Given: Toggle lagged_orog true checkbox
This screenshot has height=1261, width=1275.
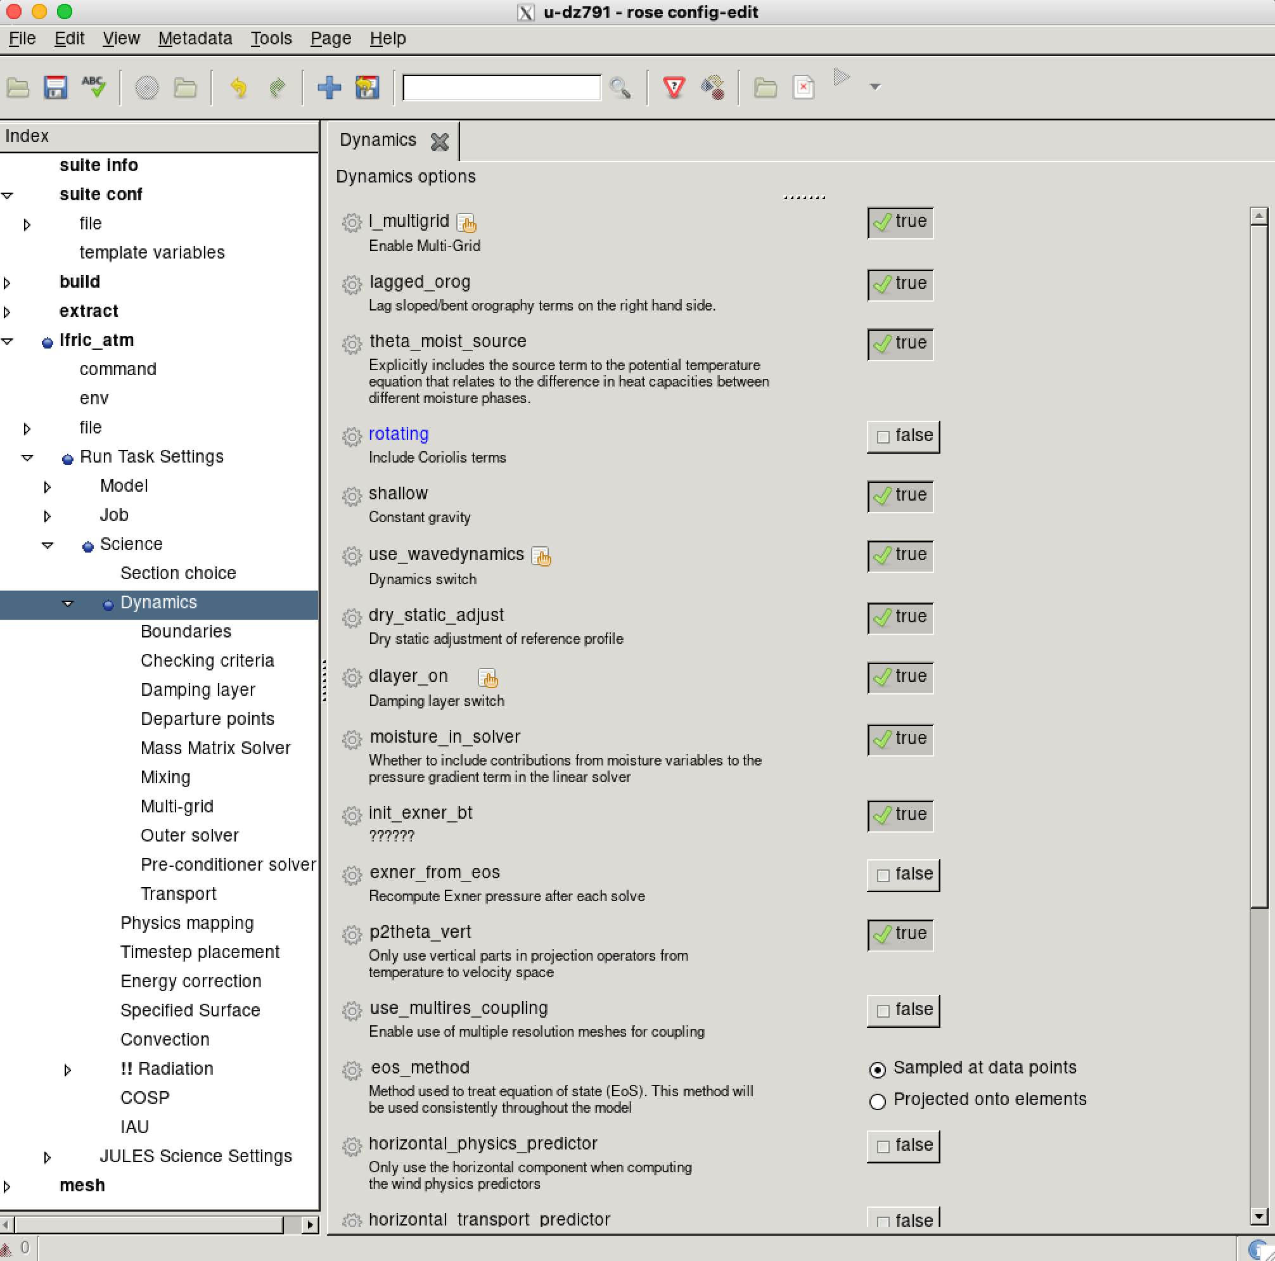Looking at the screenshot, I should [x=900, y=284].
